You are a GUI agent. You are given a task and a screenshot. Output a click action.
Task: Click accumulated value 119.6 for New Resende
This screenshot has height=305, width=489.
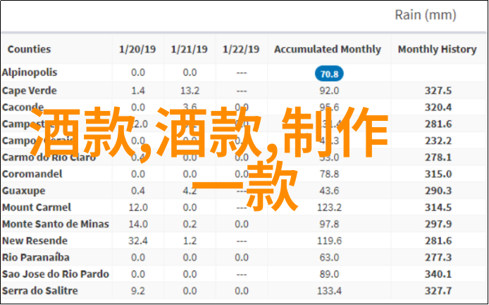pyautogui.click(x=329, y=240)
